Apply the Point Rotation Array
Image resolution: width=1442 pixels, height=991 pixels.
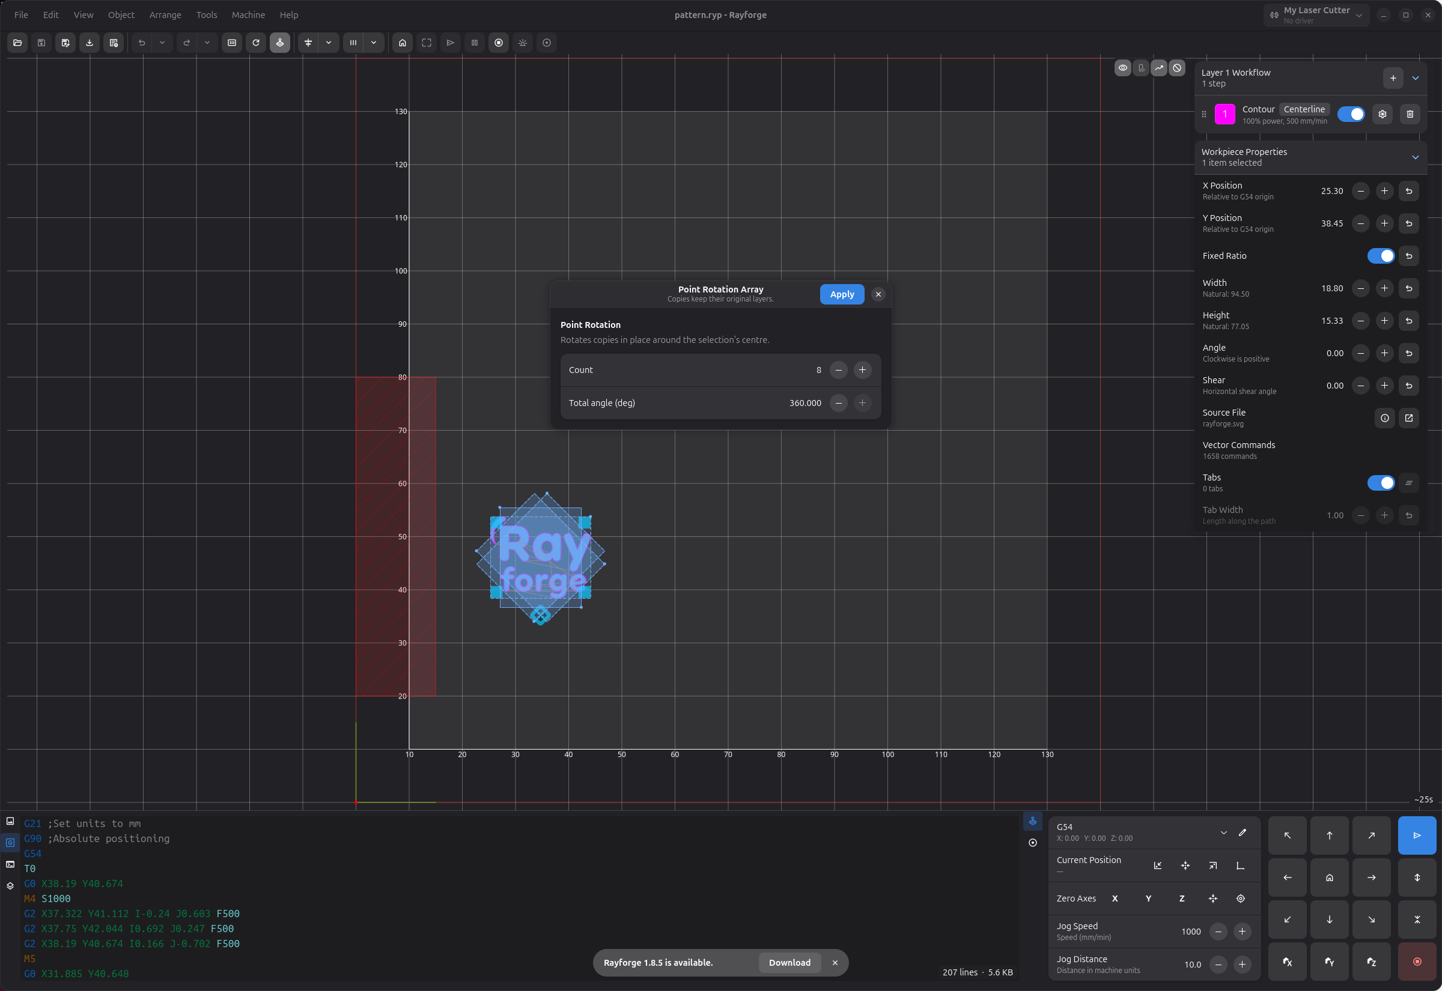coord(842,294)
